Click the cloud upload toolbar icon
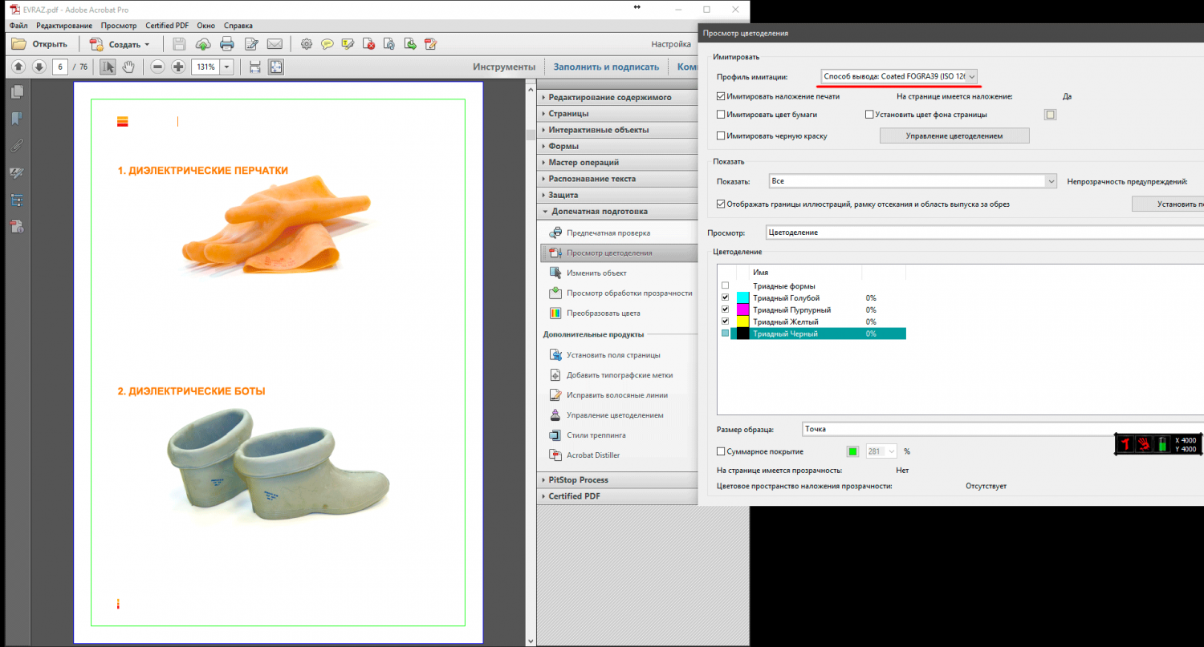The width and height of the screenshot is (1204, 647). pyautogui.click(x=203, y=44)
